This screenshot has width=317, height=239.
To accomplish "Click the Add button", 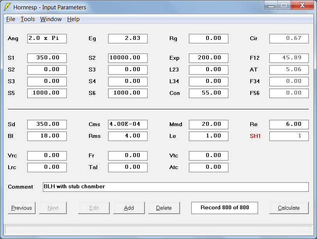I will [x=129, y=208].
